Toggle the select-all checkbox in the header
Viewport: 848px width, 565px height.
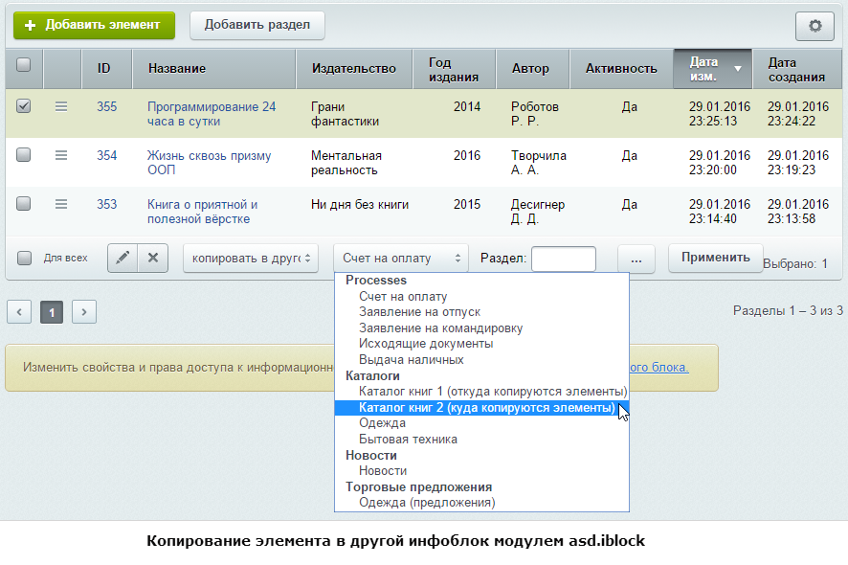[x=24, y=66]
